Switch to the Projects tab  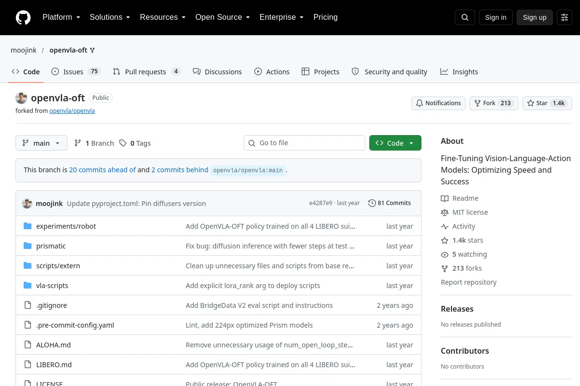pos(320,71)
